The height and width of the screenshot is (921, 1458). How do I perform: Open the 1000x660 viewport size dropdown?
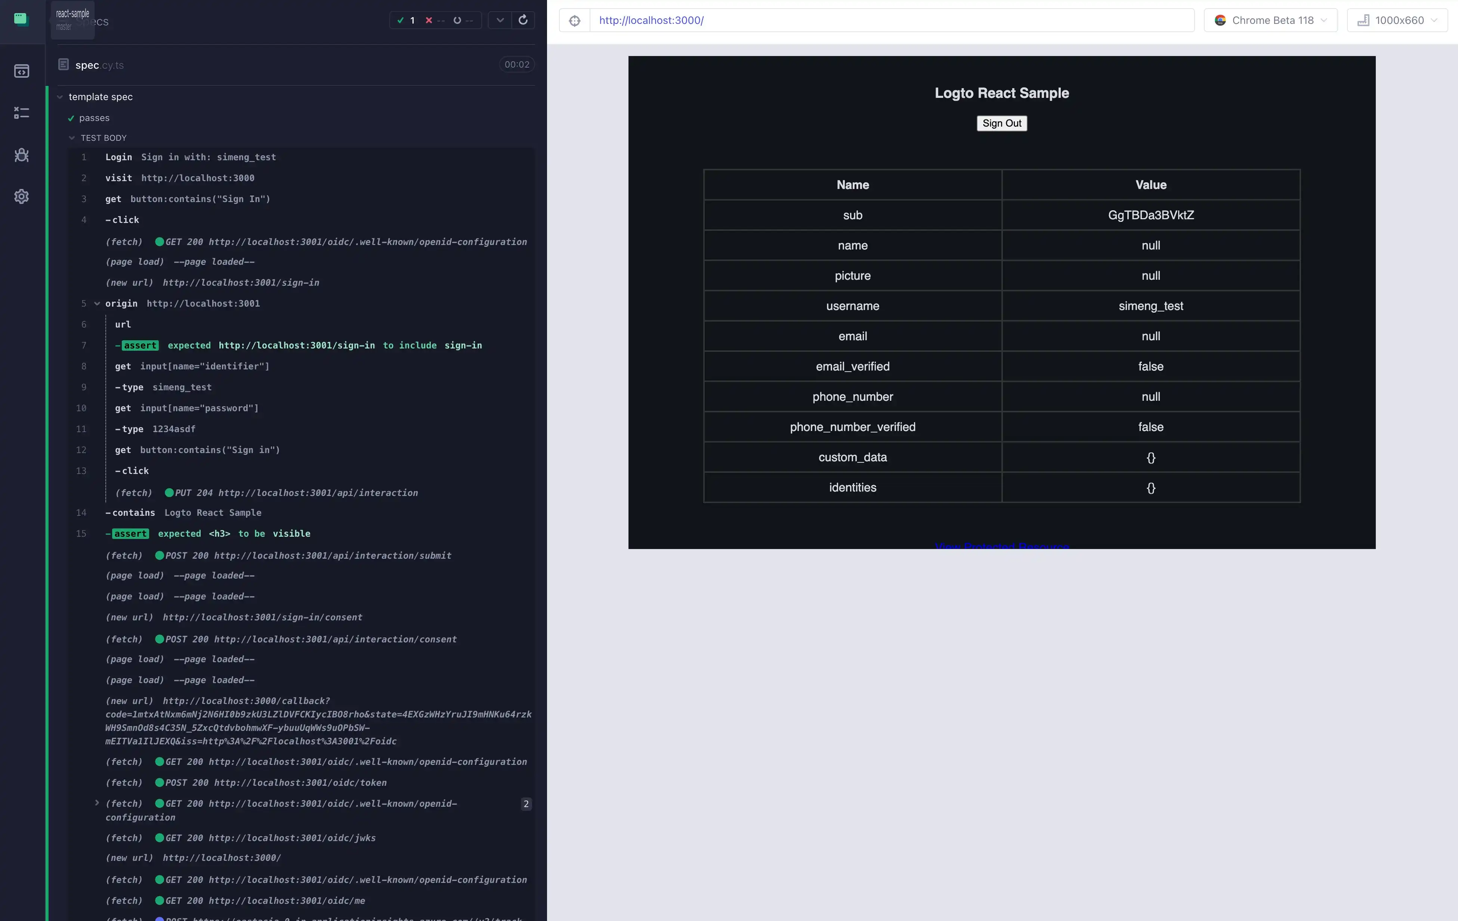(1397, 21)
